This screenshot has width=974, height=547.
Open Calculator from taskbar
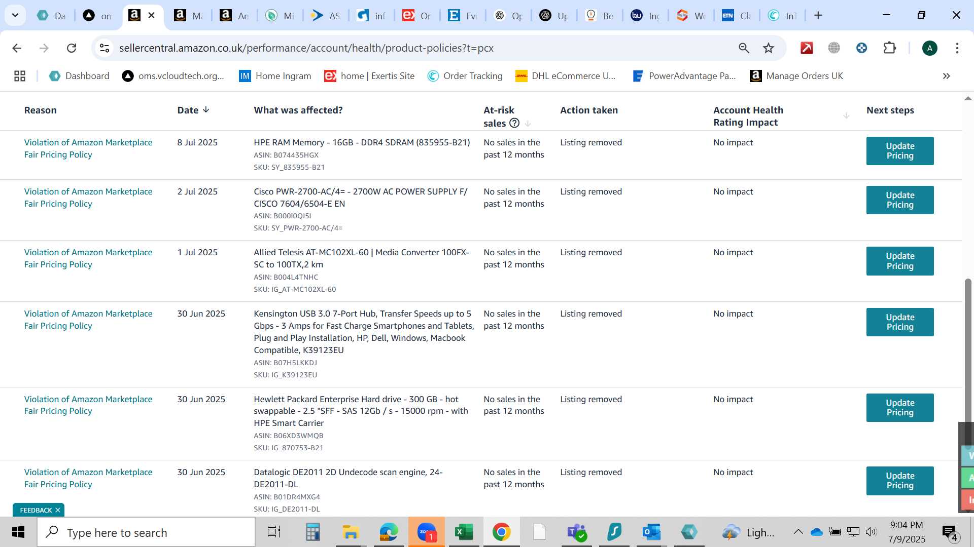pyautogui.click(x=312, y=532)
